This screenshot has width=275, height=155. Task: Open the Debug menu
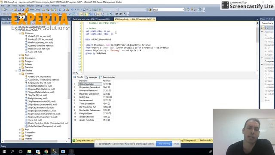(x=39, y=6)
